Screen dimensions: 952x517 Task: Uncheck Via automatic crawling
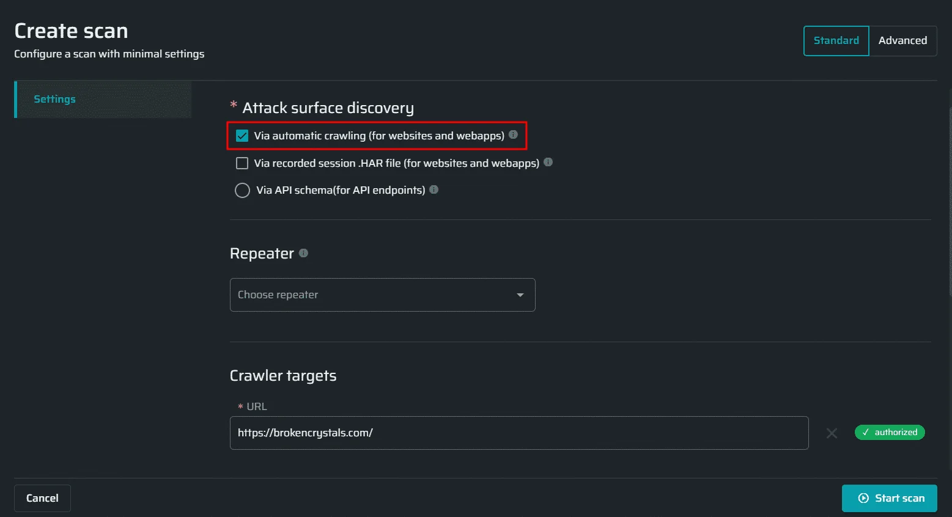(242, 136)
